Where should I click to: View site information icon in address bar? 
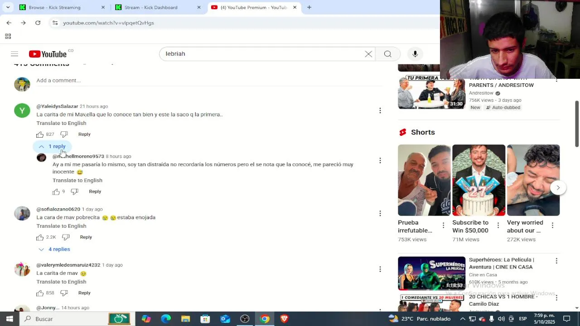tap(55, 23)
